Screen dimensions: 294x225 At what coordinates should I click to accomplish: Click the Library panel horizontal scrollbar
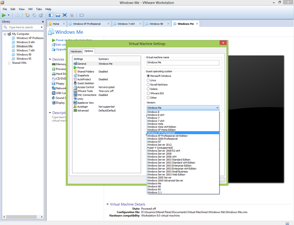coord(22,217)
